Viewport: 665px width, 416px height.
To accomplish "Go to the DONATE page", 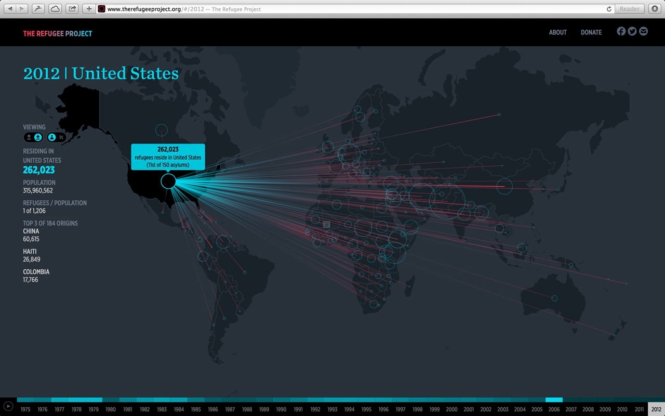I will [x=591, y=32].
